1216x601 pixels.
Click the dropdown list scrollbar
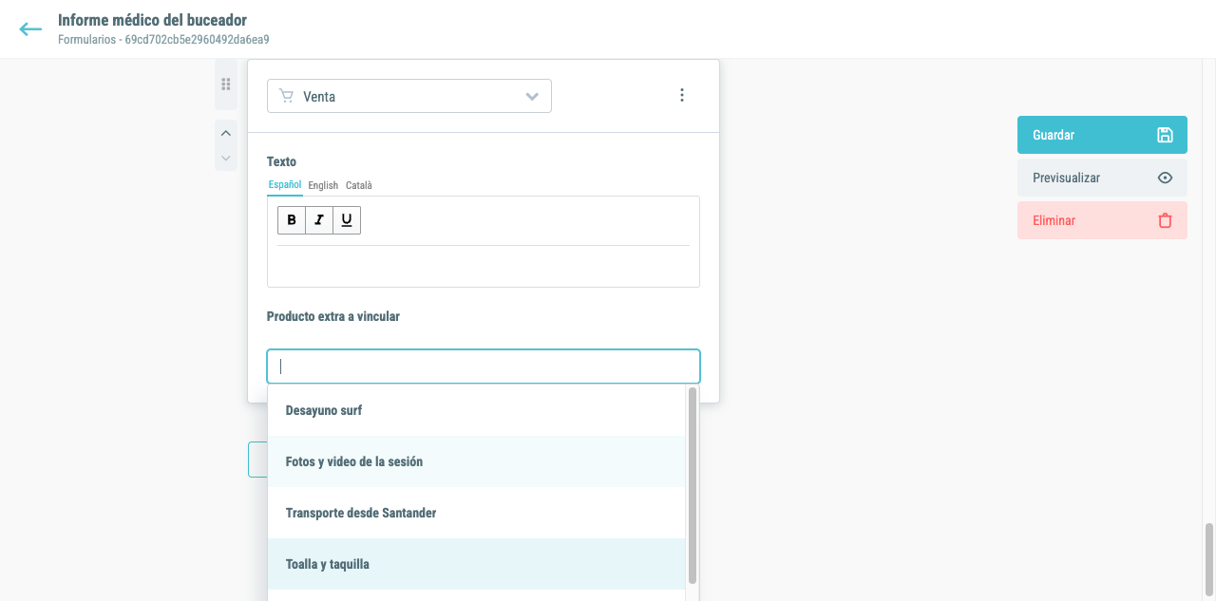click(x=693, y=484)
